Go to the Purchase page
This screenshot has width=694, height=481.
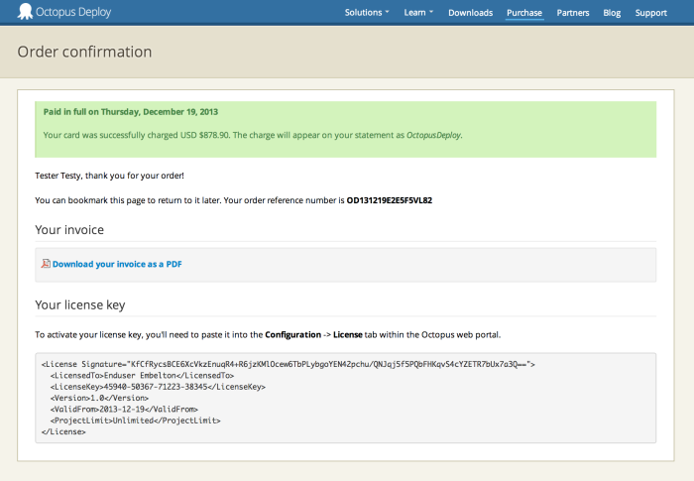point(524,13)
